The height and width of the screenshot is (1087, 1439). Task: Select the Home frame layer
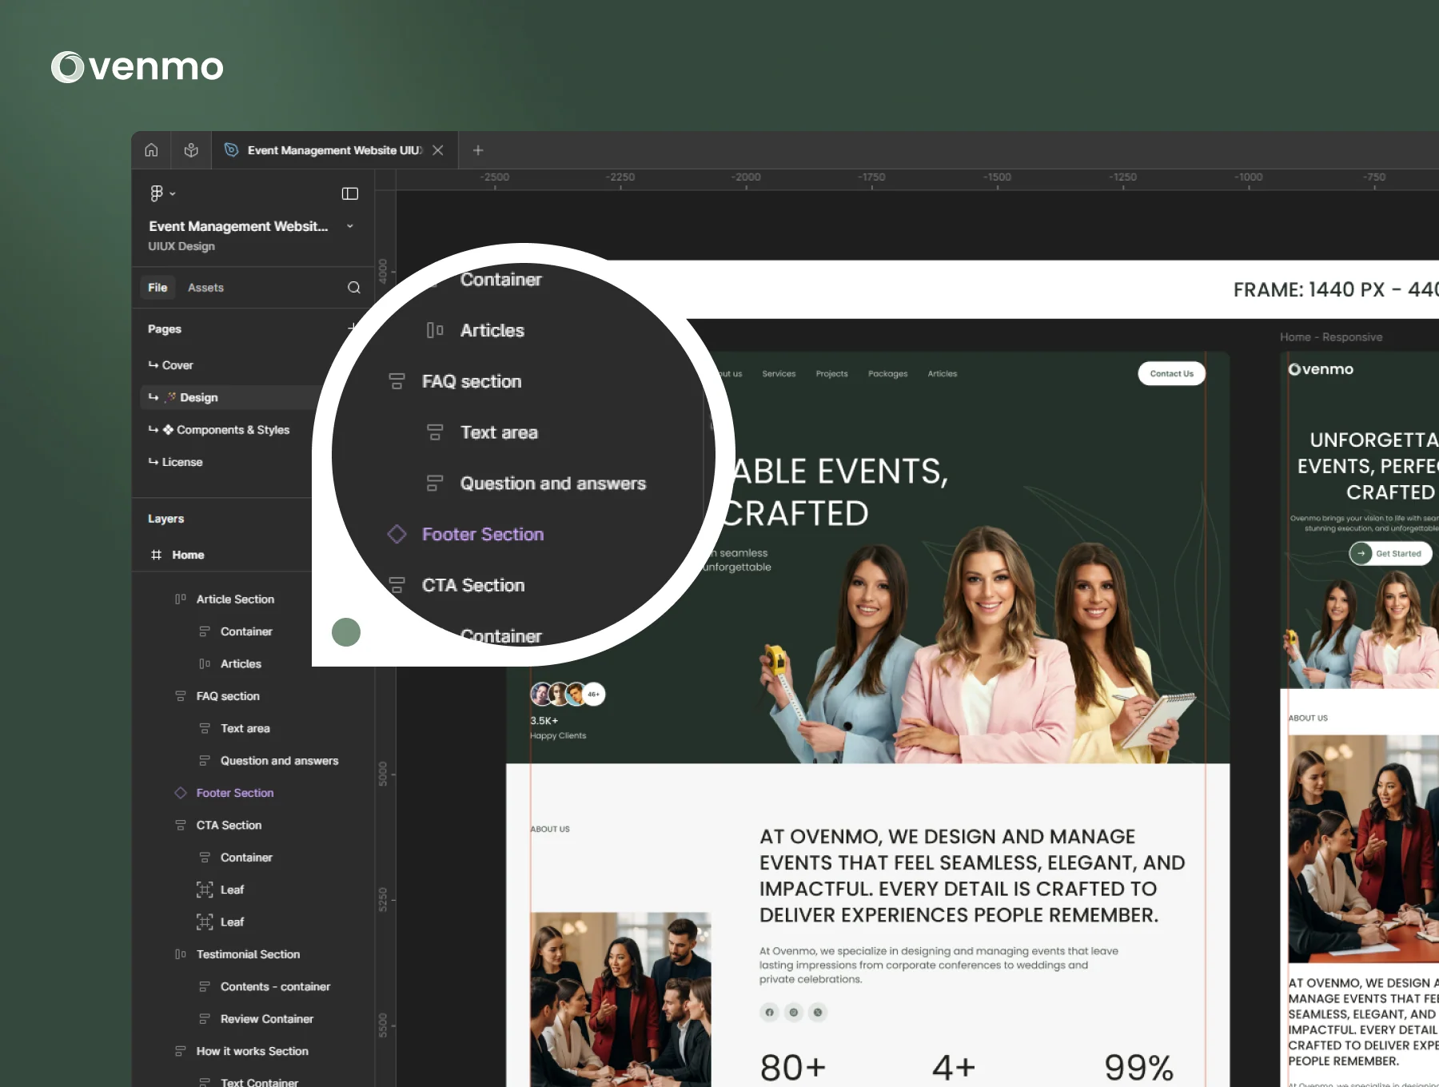188,555
